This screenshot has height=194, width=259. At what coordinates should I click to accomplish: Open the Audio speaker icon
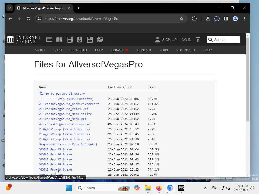(x=80, y=40)
